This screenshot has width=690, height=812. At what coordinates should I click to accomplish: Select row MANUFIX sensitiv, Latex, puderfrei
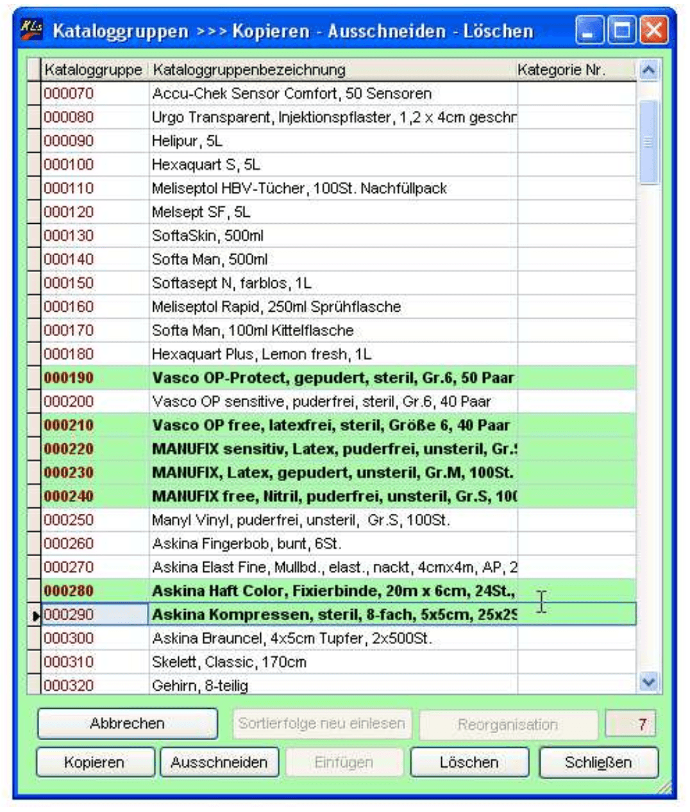coord(332,450)
